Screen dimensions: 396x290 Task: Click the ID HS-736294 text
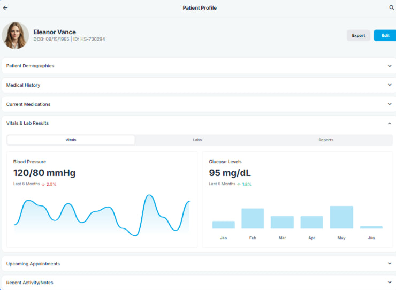(x=89, y=39)
